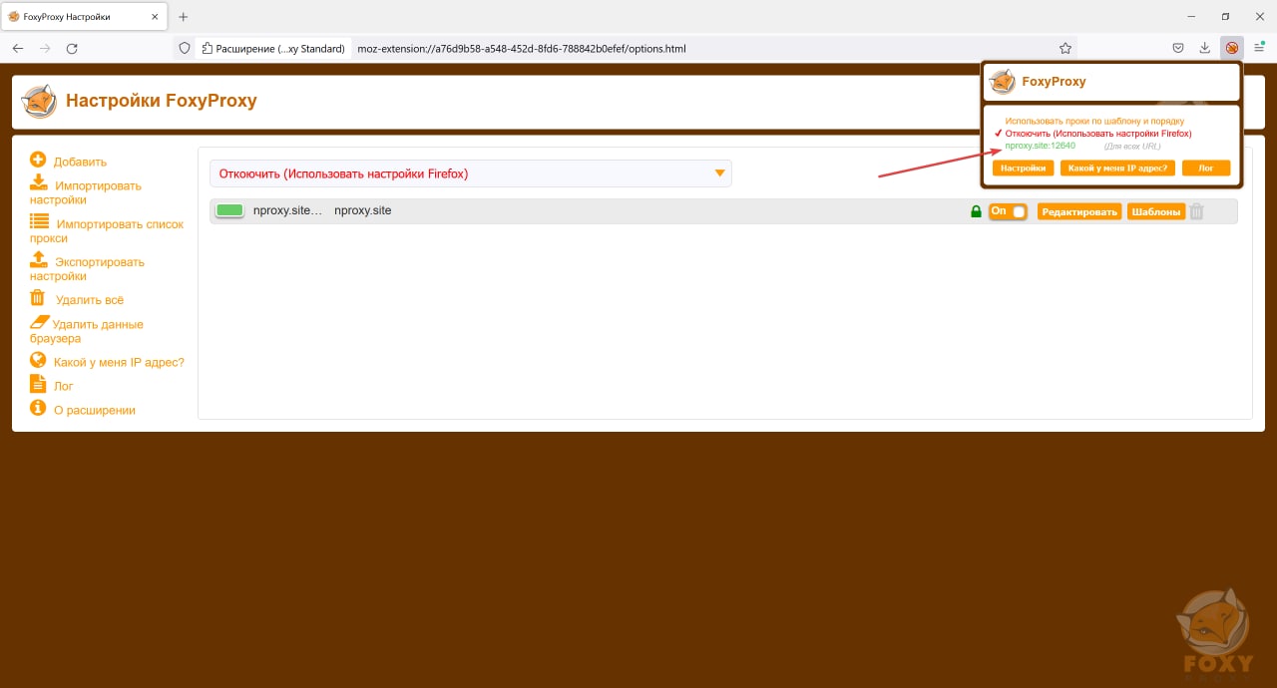Click Настройки button in FoxyProxy popup
The height and width of the screenshot is (688, 1277).
(x=1024, y=169)
